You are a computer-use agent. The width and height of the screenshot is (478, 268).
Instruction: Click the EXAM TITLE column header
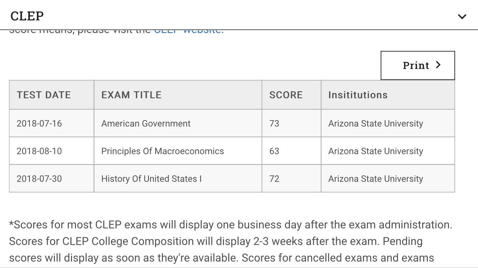(x=131, y=95)
